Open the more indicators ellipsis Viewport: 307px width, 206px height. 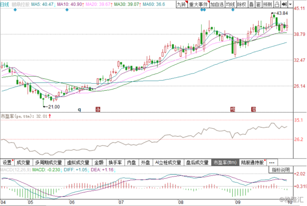tap(272, 162)
